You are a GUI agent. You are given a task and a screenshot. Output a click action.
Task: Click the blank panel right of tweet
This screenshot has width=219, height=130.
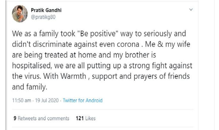(x=216, y=65)
